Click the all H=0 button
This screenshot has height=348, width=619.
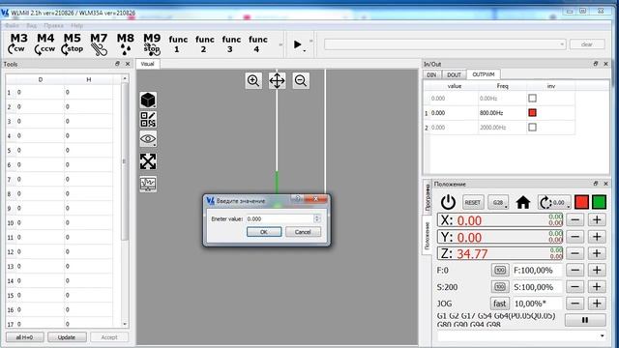click(24, 337)
